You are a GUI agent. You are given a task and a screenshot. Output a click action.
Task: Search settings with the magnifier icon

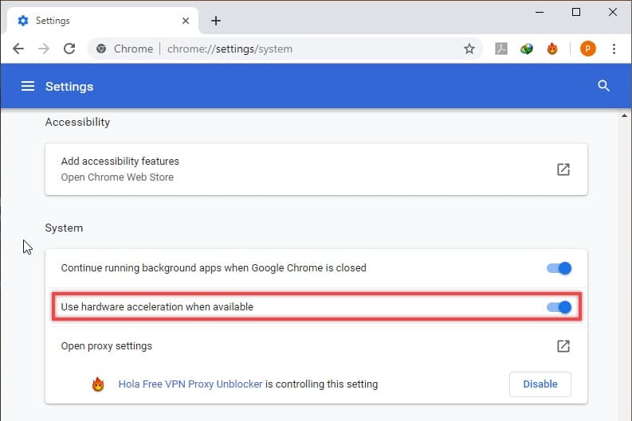pyautogui.click(x=603, y=86)
